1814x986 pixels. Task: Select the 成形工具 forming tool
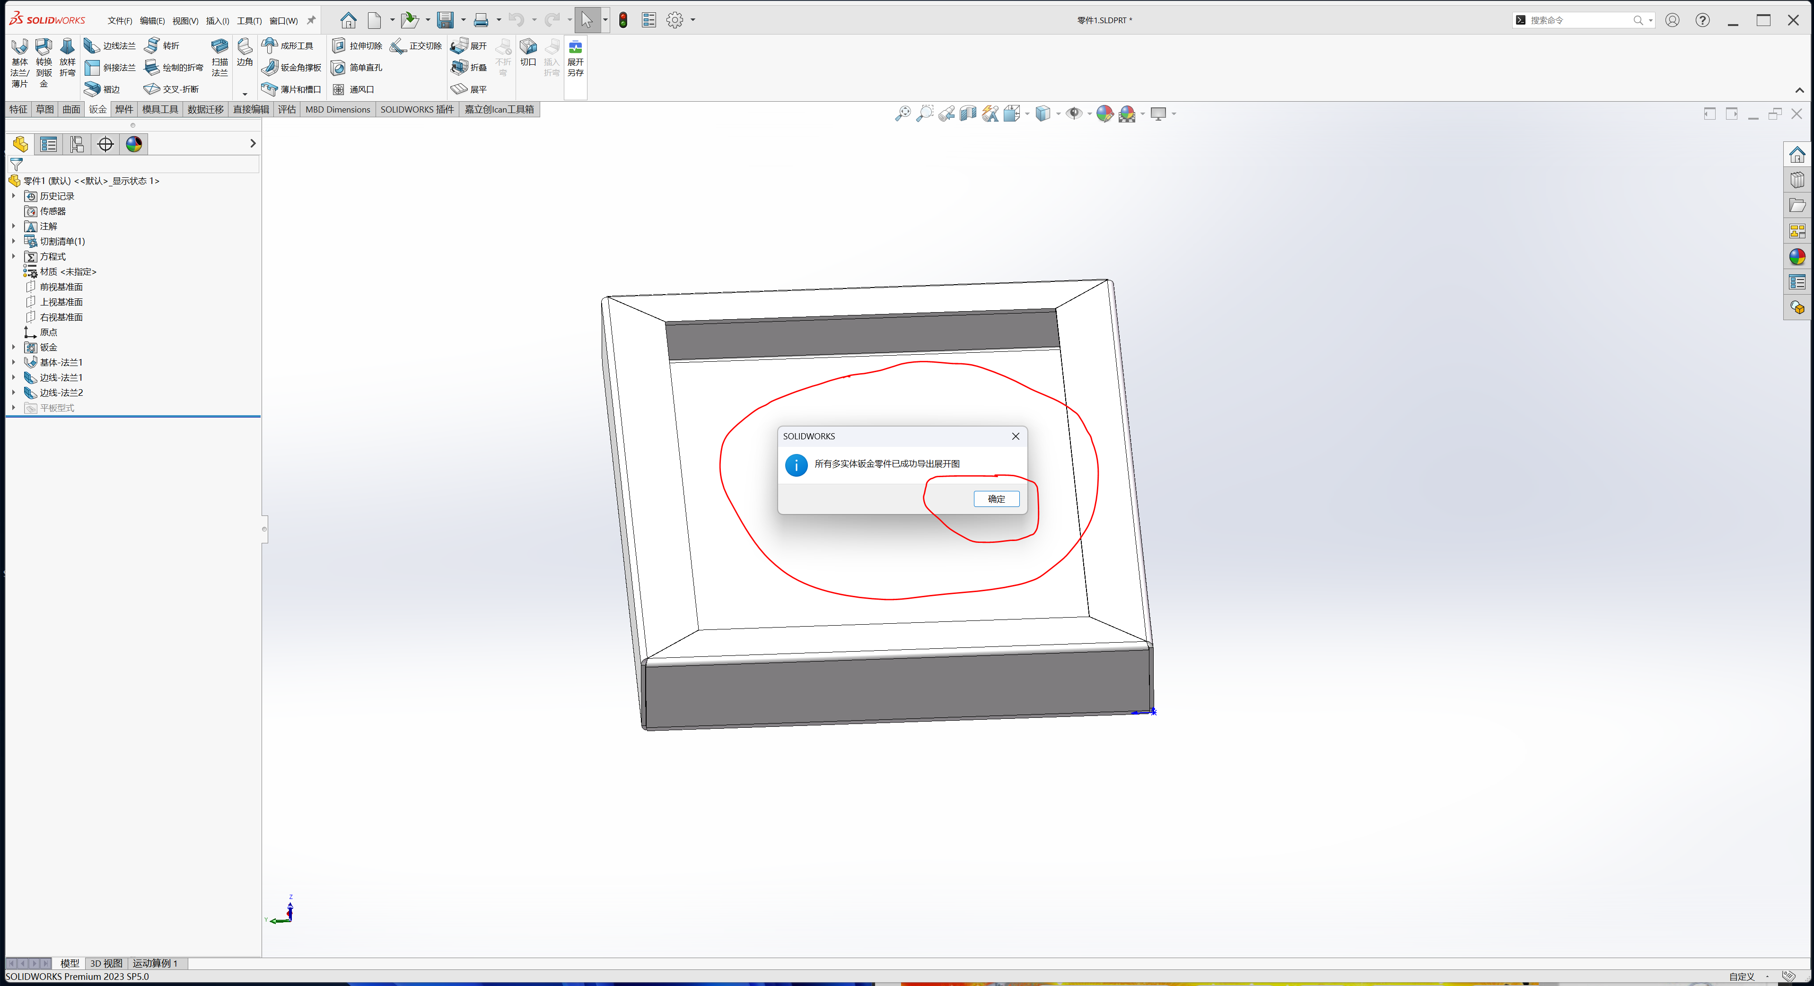pos(287,46)
